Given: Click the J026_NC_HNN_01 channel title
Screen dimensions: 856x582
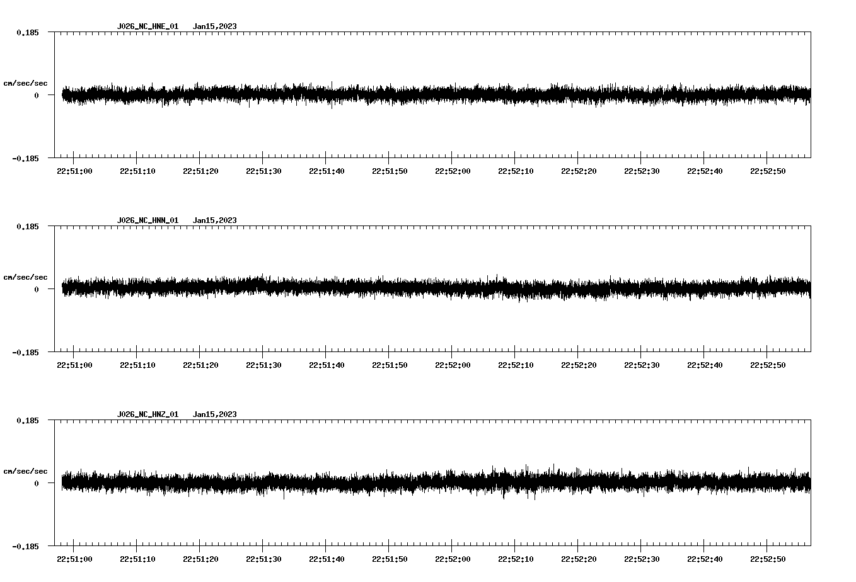Looking at the screenshot, I should (147, 220).
